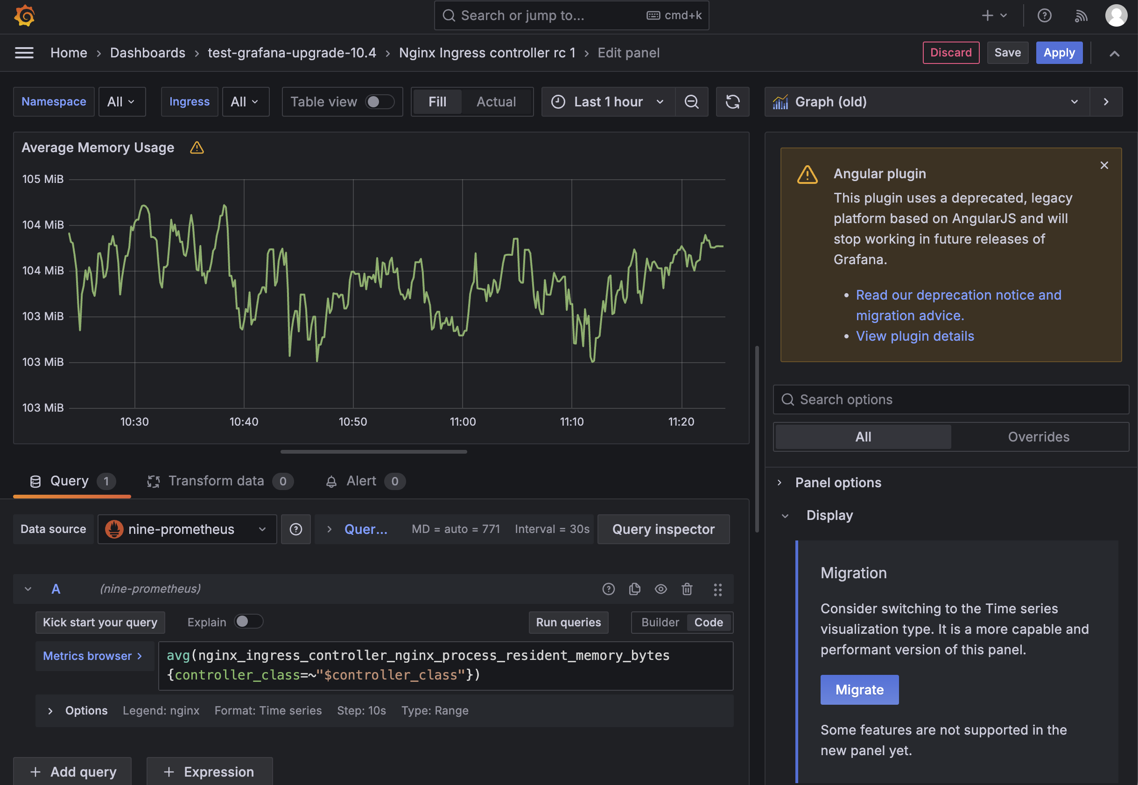Click the panel resize handle bar below graph
Image resolution: width=1138 pixels, height=785 pixels.
point(373,451)
